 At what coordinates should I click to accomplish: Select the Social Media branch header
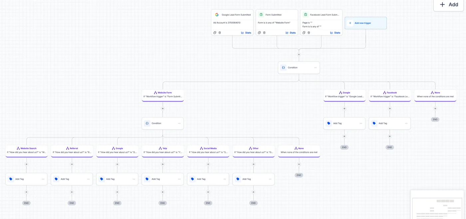208,151
